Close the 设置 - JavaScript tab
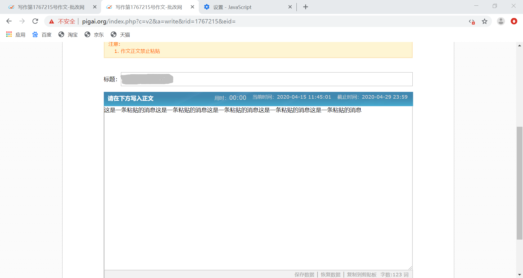The width and height of the screenshot is (523, 278). (x=290, y=7)
